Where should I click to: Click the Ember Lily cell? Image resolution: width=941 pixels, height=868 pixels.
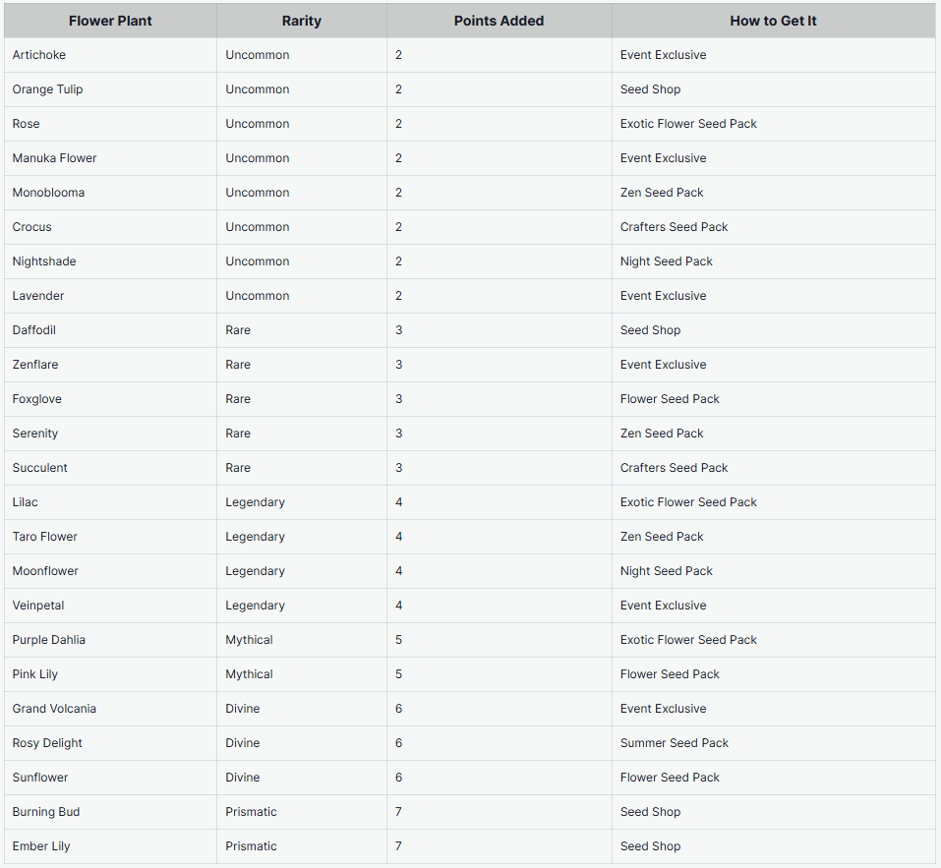41,846
